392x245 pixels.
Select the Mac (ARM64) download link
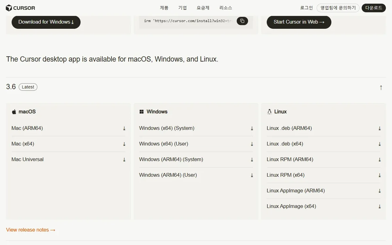(69, 128)
